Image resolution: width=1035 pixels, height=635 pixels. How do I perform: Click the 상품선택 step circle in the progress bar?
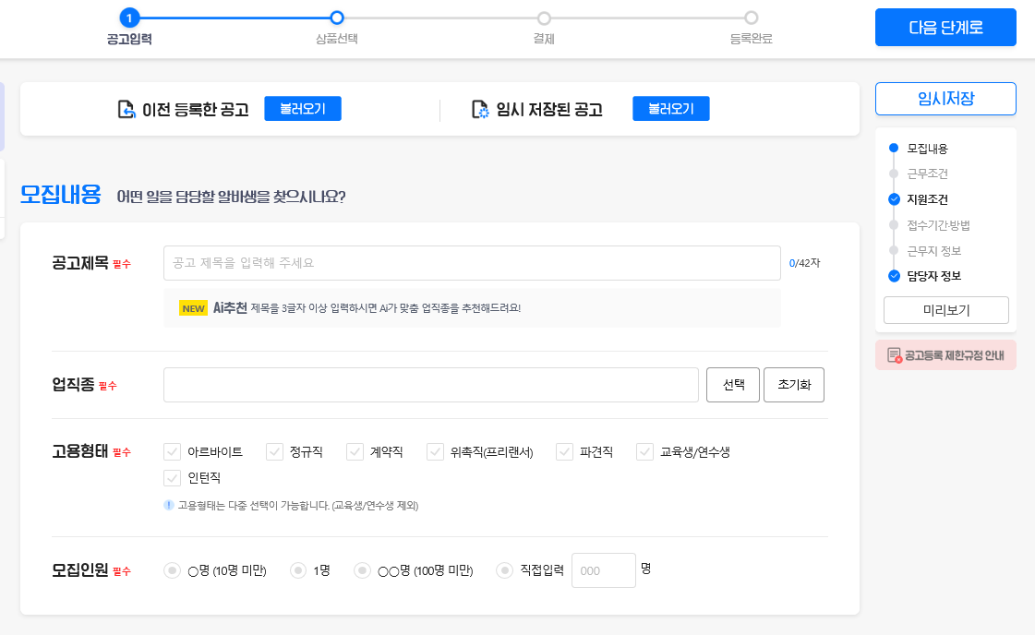(336, 18)
